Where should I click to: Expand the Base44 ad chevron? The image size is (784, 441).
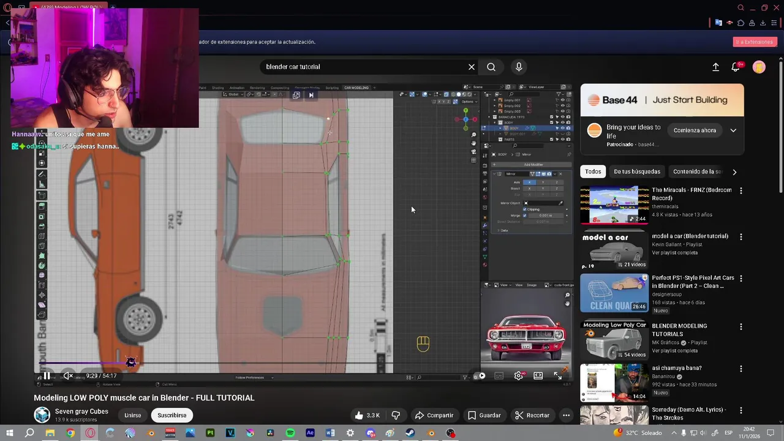[x=733, y=130]
